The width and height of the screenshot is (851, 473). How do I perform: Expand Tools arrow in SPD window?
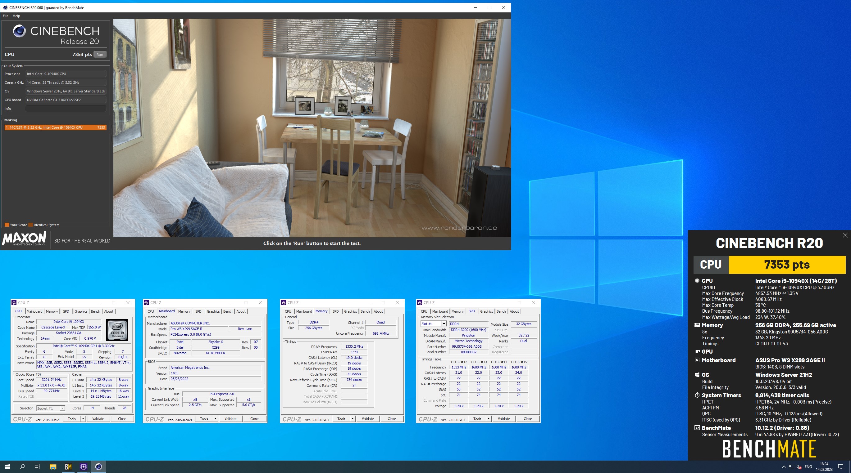coord(489,419)
